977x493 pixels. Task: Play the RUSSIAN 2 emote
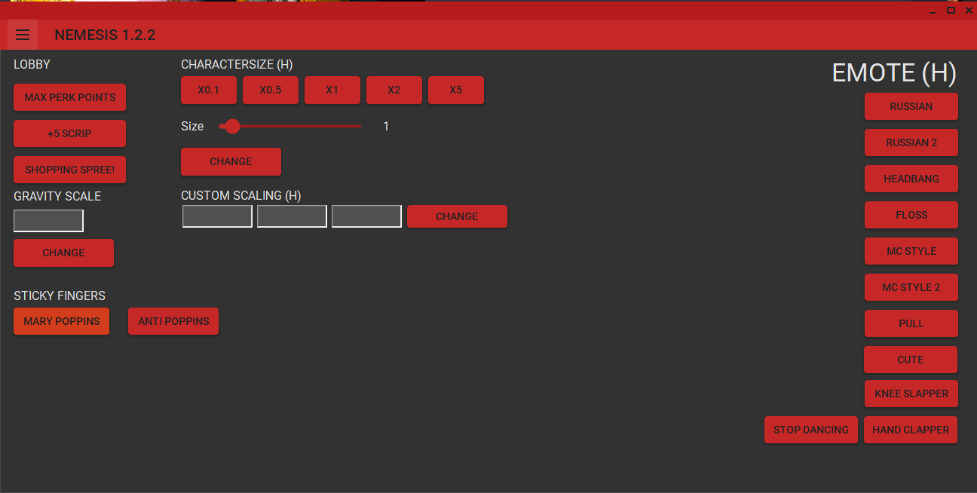pyautogui.click(x=911, y=142)
